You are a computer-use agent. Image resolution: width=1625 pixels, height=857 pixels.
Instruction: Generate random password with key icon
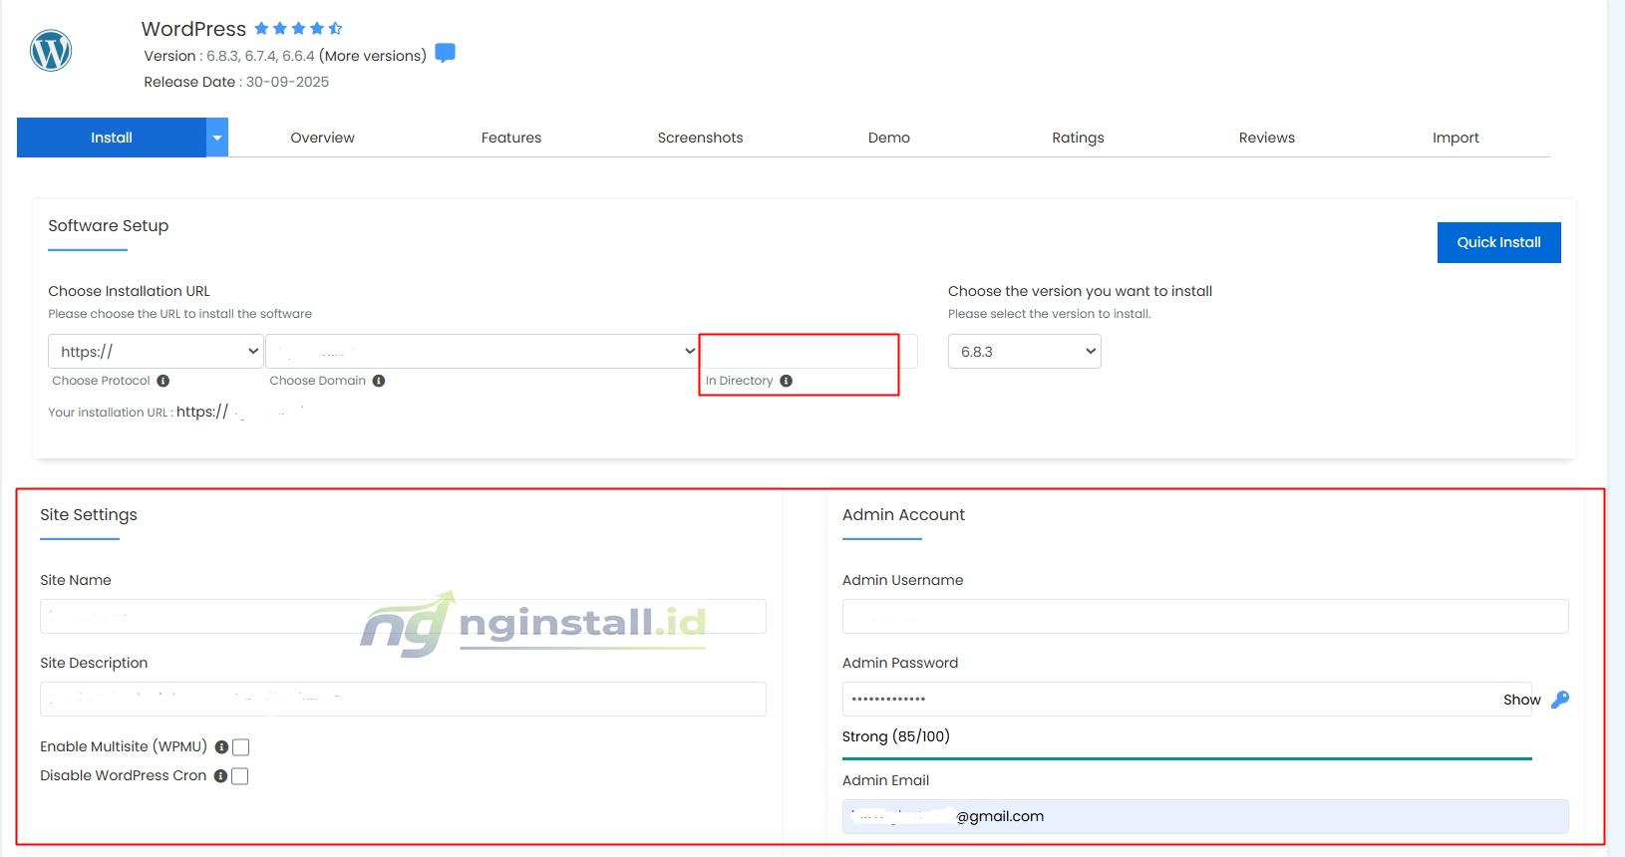(1560, 700)
